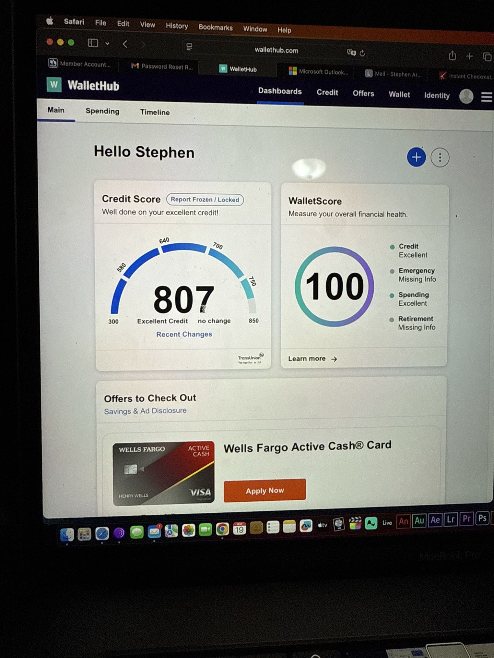Open the Savings & Ad Disclosure link
Image resolution: width=494 pixels, height=658 pixels.
point(145,411)
